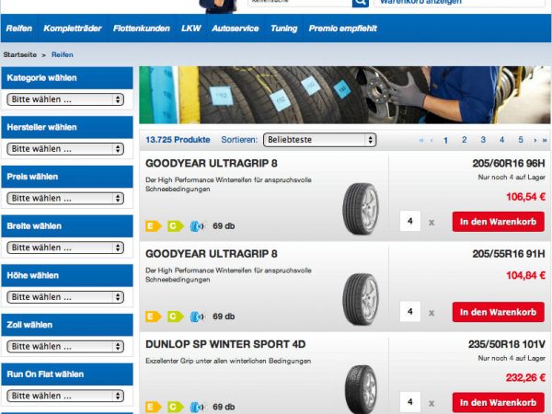Click quantity field for 205/55R16 91H tire
Image resolution: width=552 pixels, height=414 pixels.
[410, 312]
